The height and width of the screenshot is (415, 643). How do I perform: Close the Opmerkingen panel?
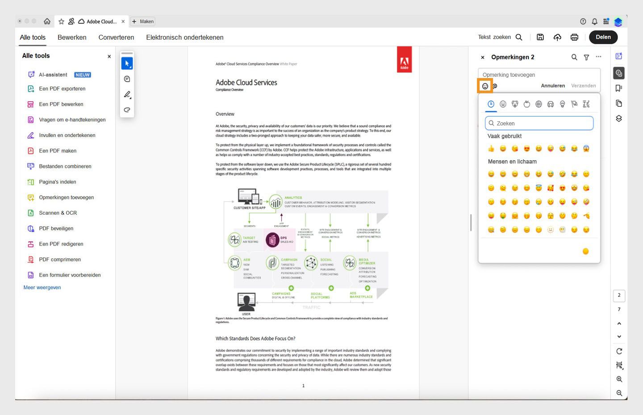483,58
